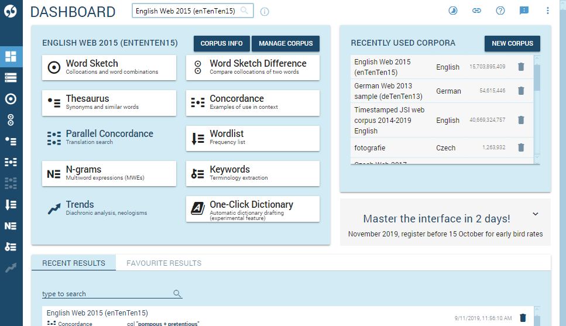Click the copy link icon in header

tap(477, 11)
